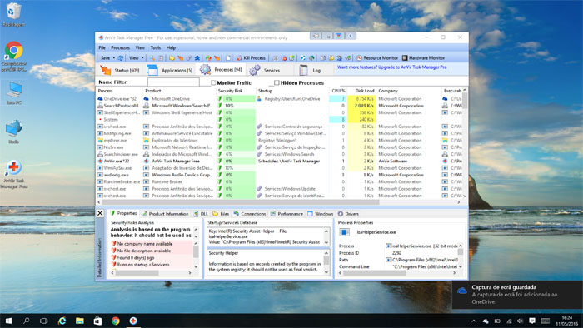Enable the Monitor Traffic checkbox
The width and height of the screenshot is (583, 328).
(x=213, y=82)
